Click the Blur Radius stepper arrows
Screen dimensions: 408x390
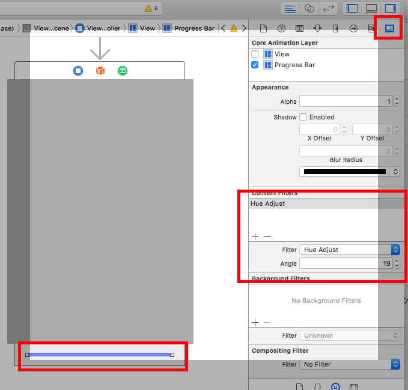(397, 151)
